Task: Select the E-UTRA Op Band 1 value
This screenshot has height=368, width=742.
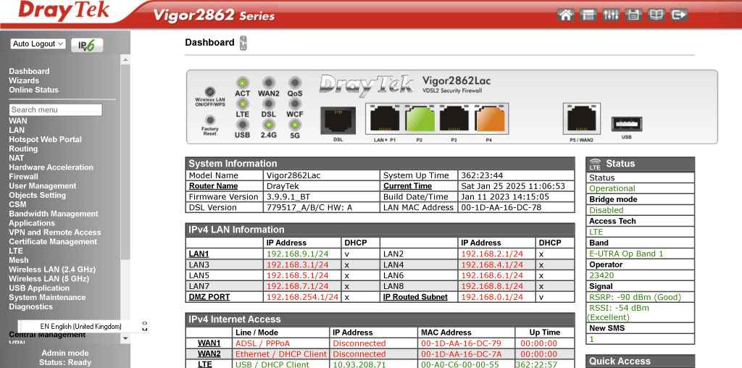Action: point(626,254)
